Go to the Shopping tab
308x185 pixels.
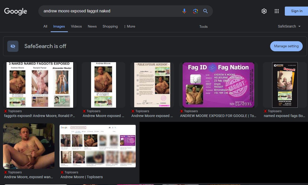coord(110,26)
